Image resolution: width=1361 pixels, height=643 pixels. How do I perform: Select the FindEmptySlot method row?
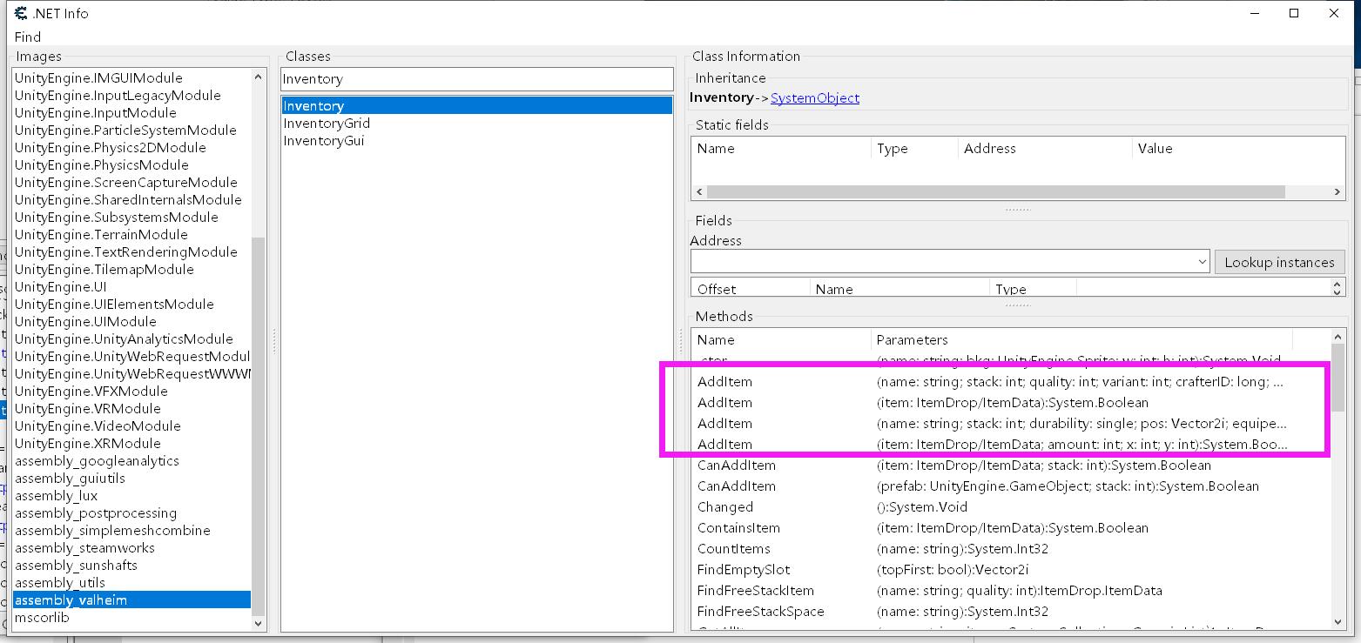743,570
